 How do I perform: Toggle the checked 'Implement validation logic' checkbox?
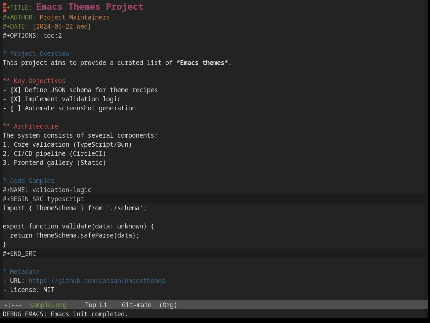click(x=15, y=99)
